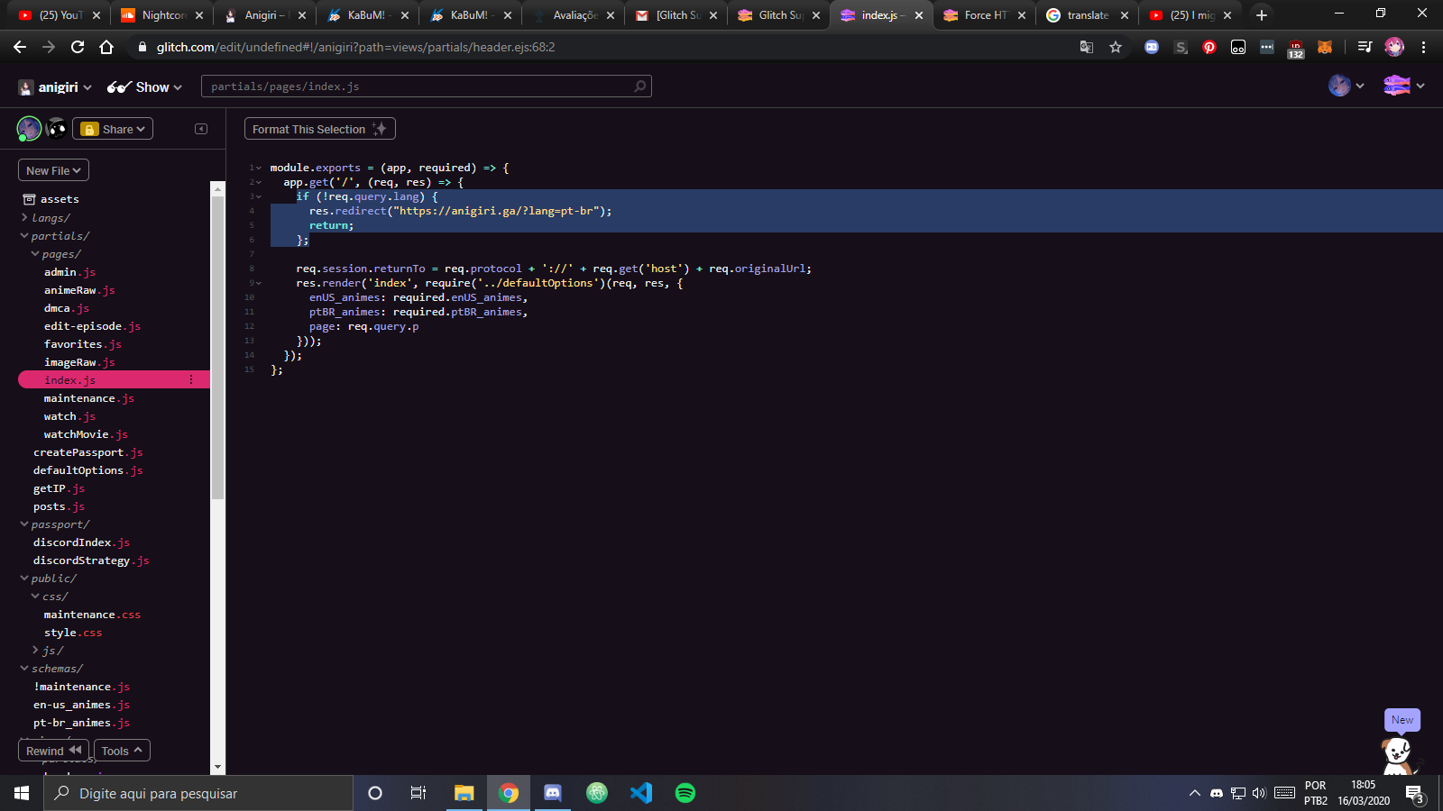The width and height of the screenshot is (1443, 811).
Task: Click the file search input field
Action: pos(426,87)
